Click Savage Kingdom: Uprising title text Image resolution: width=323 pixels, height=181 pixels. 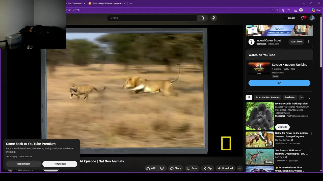[x=289, y=65]
